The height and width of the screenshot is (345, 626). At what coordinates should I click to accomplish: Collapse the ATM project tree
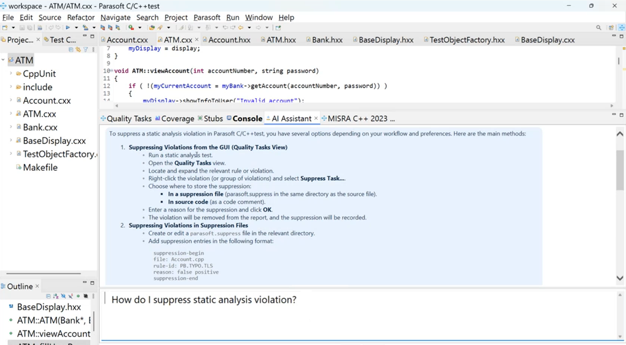pos(3,60)
